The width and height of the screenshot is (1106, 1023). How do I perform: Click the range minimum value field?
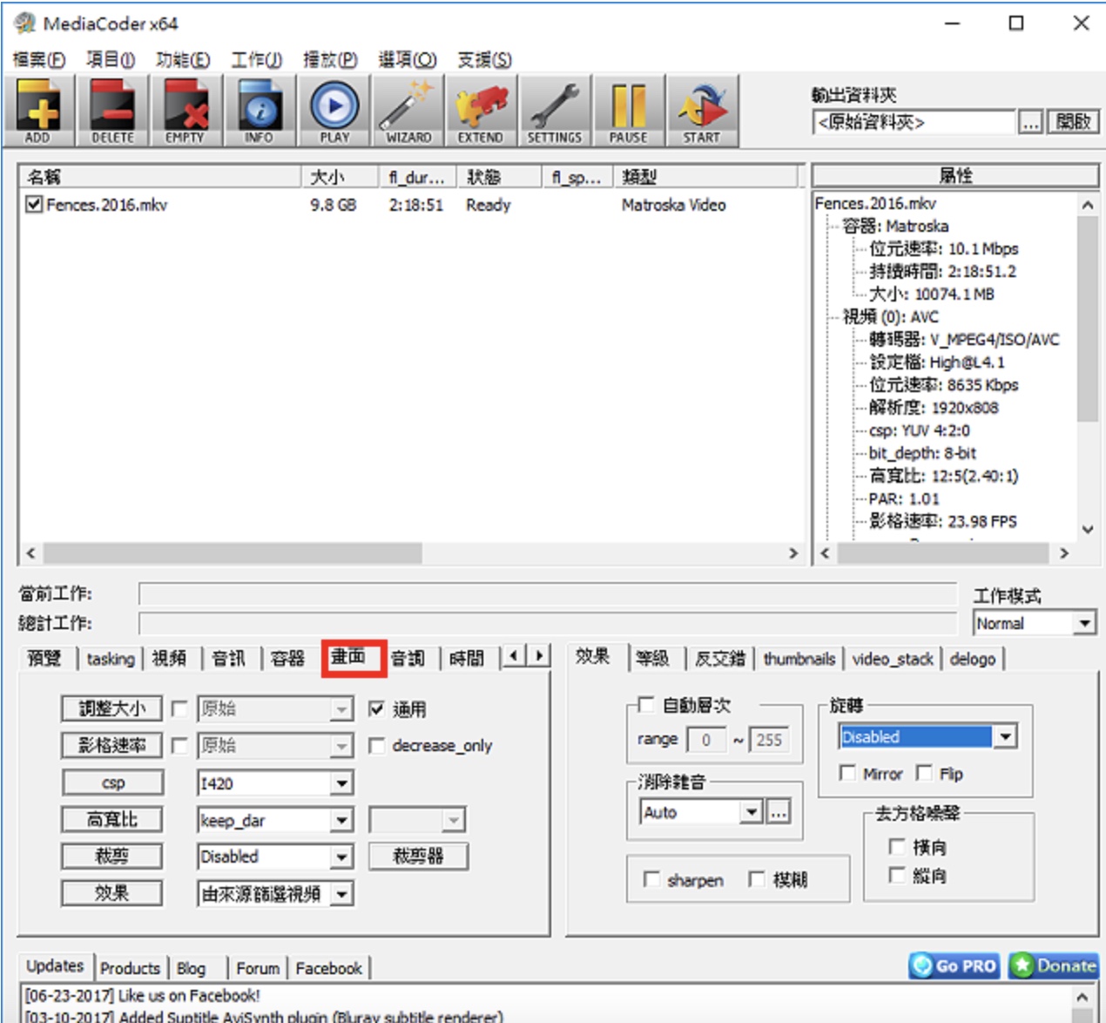click(707, 740)
